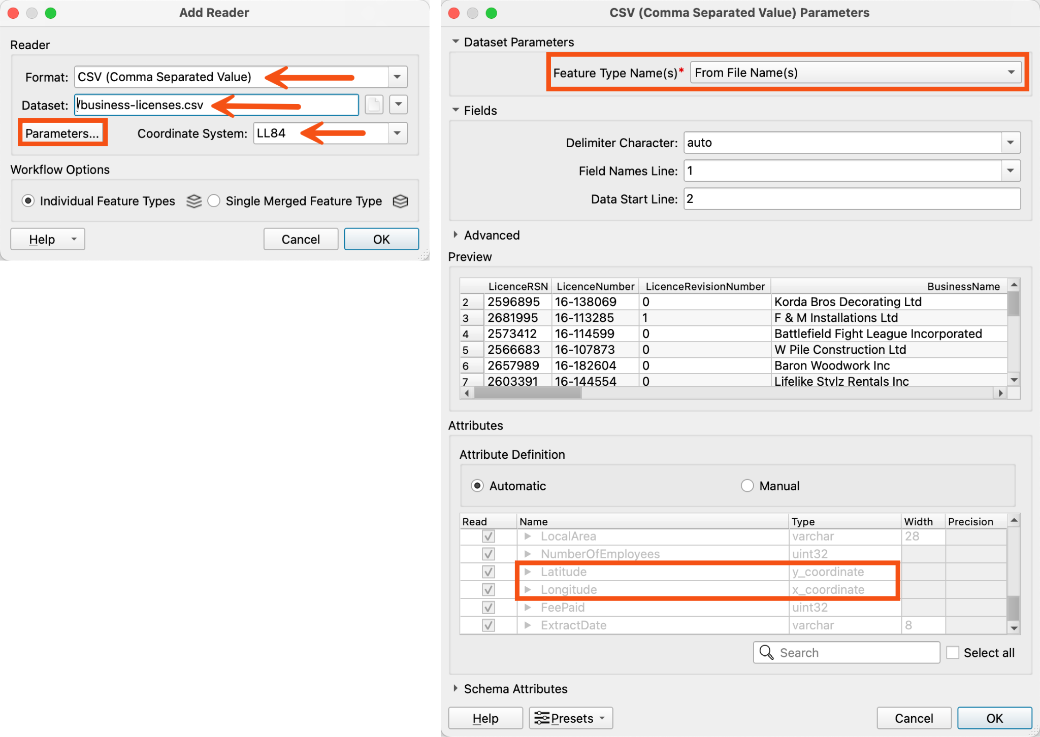Click W Pile Construction Ltd cell
Image resolution: width=1040 pixels, height=737 pixels.
(x=889, y=350)
